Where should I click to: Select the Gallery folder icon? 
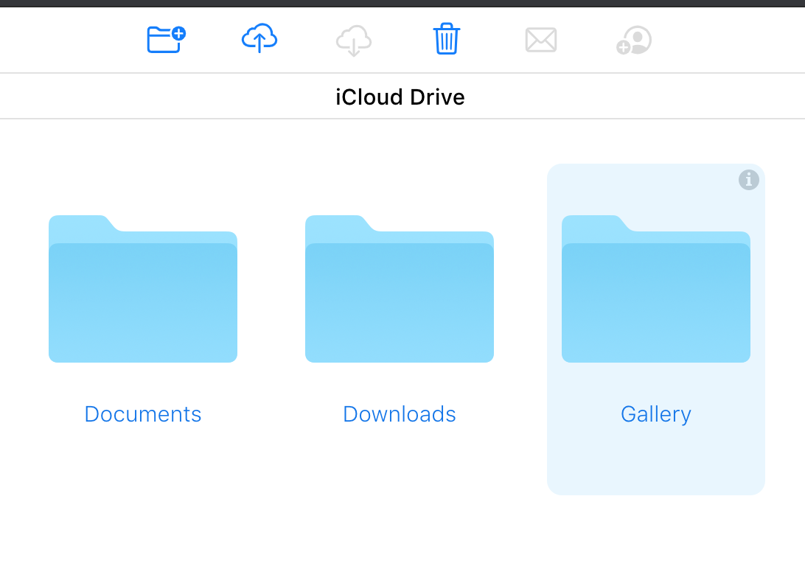click(656, 289)
